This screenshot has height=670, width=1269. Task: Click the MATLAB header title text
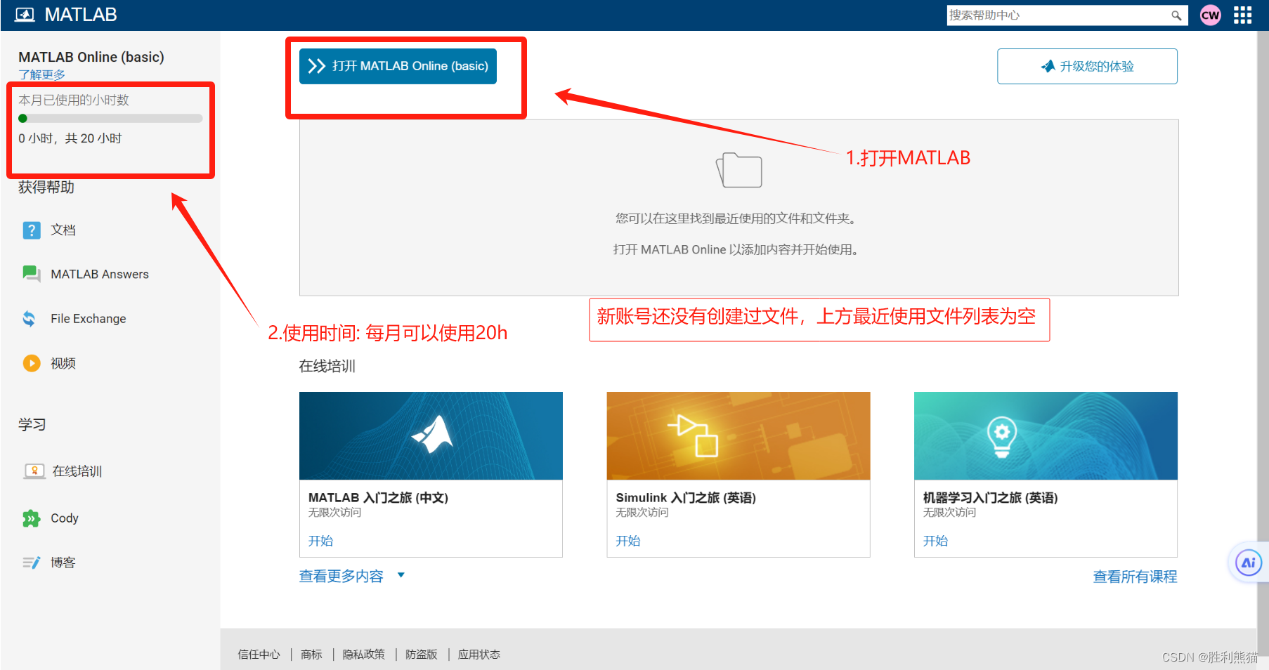(81, 15)
